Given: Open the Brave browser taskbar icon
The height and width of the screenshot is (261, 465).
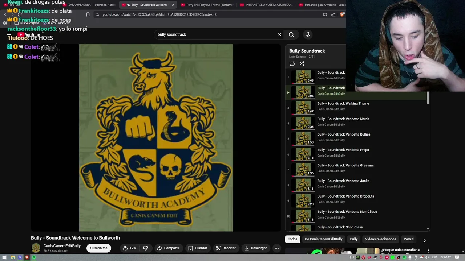Looking at the screenshot, I should tap(27, 257).
